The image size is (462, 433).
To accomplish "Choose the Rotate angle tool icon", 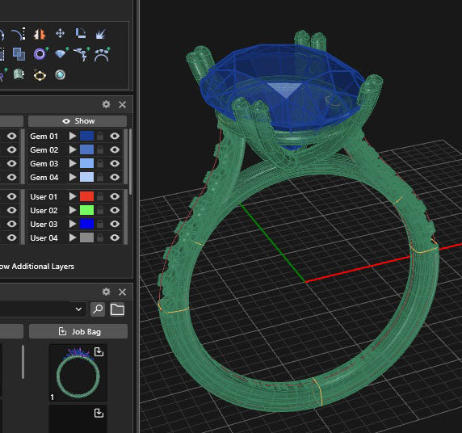I will 81,33.
